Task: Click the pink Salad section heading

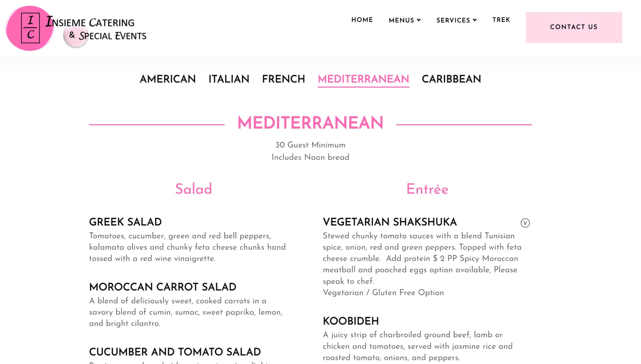Action: [x=193, y=189]
